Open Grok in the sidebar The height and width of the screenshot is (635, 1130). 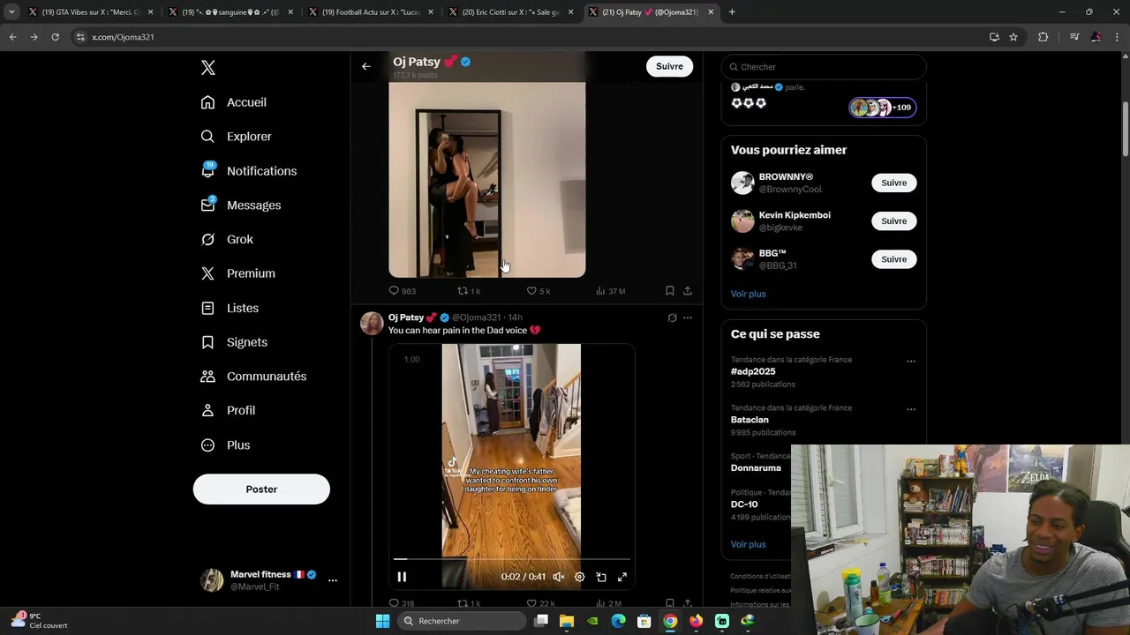(227, 240)
